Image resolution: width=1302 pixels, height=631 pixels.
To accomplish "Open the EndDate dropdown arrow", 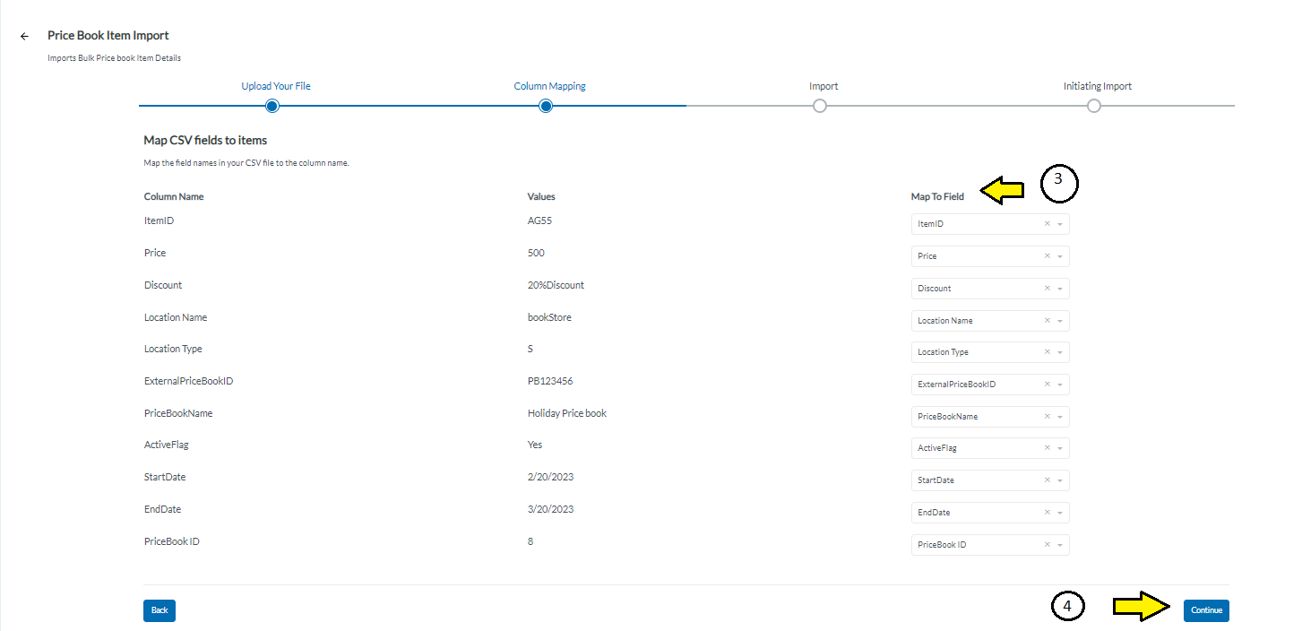I will 1060,513.
